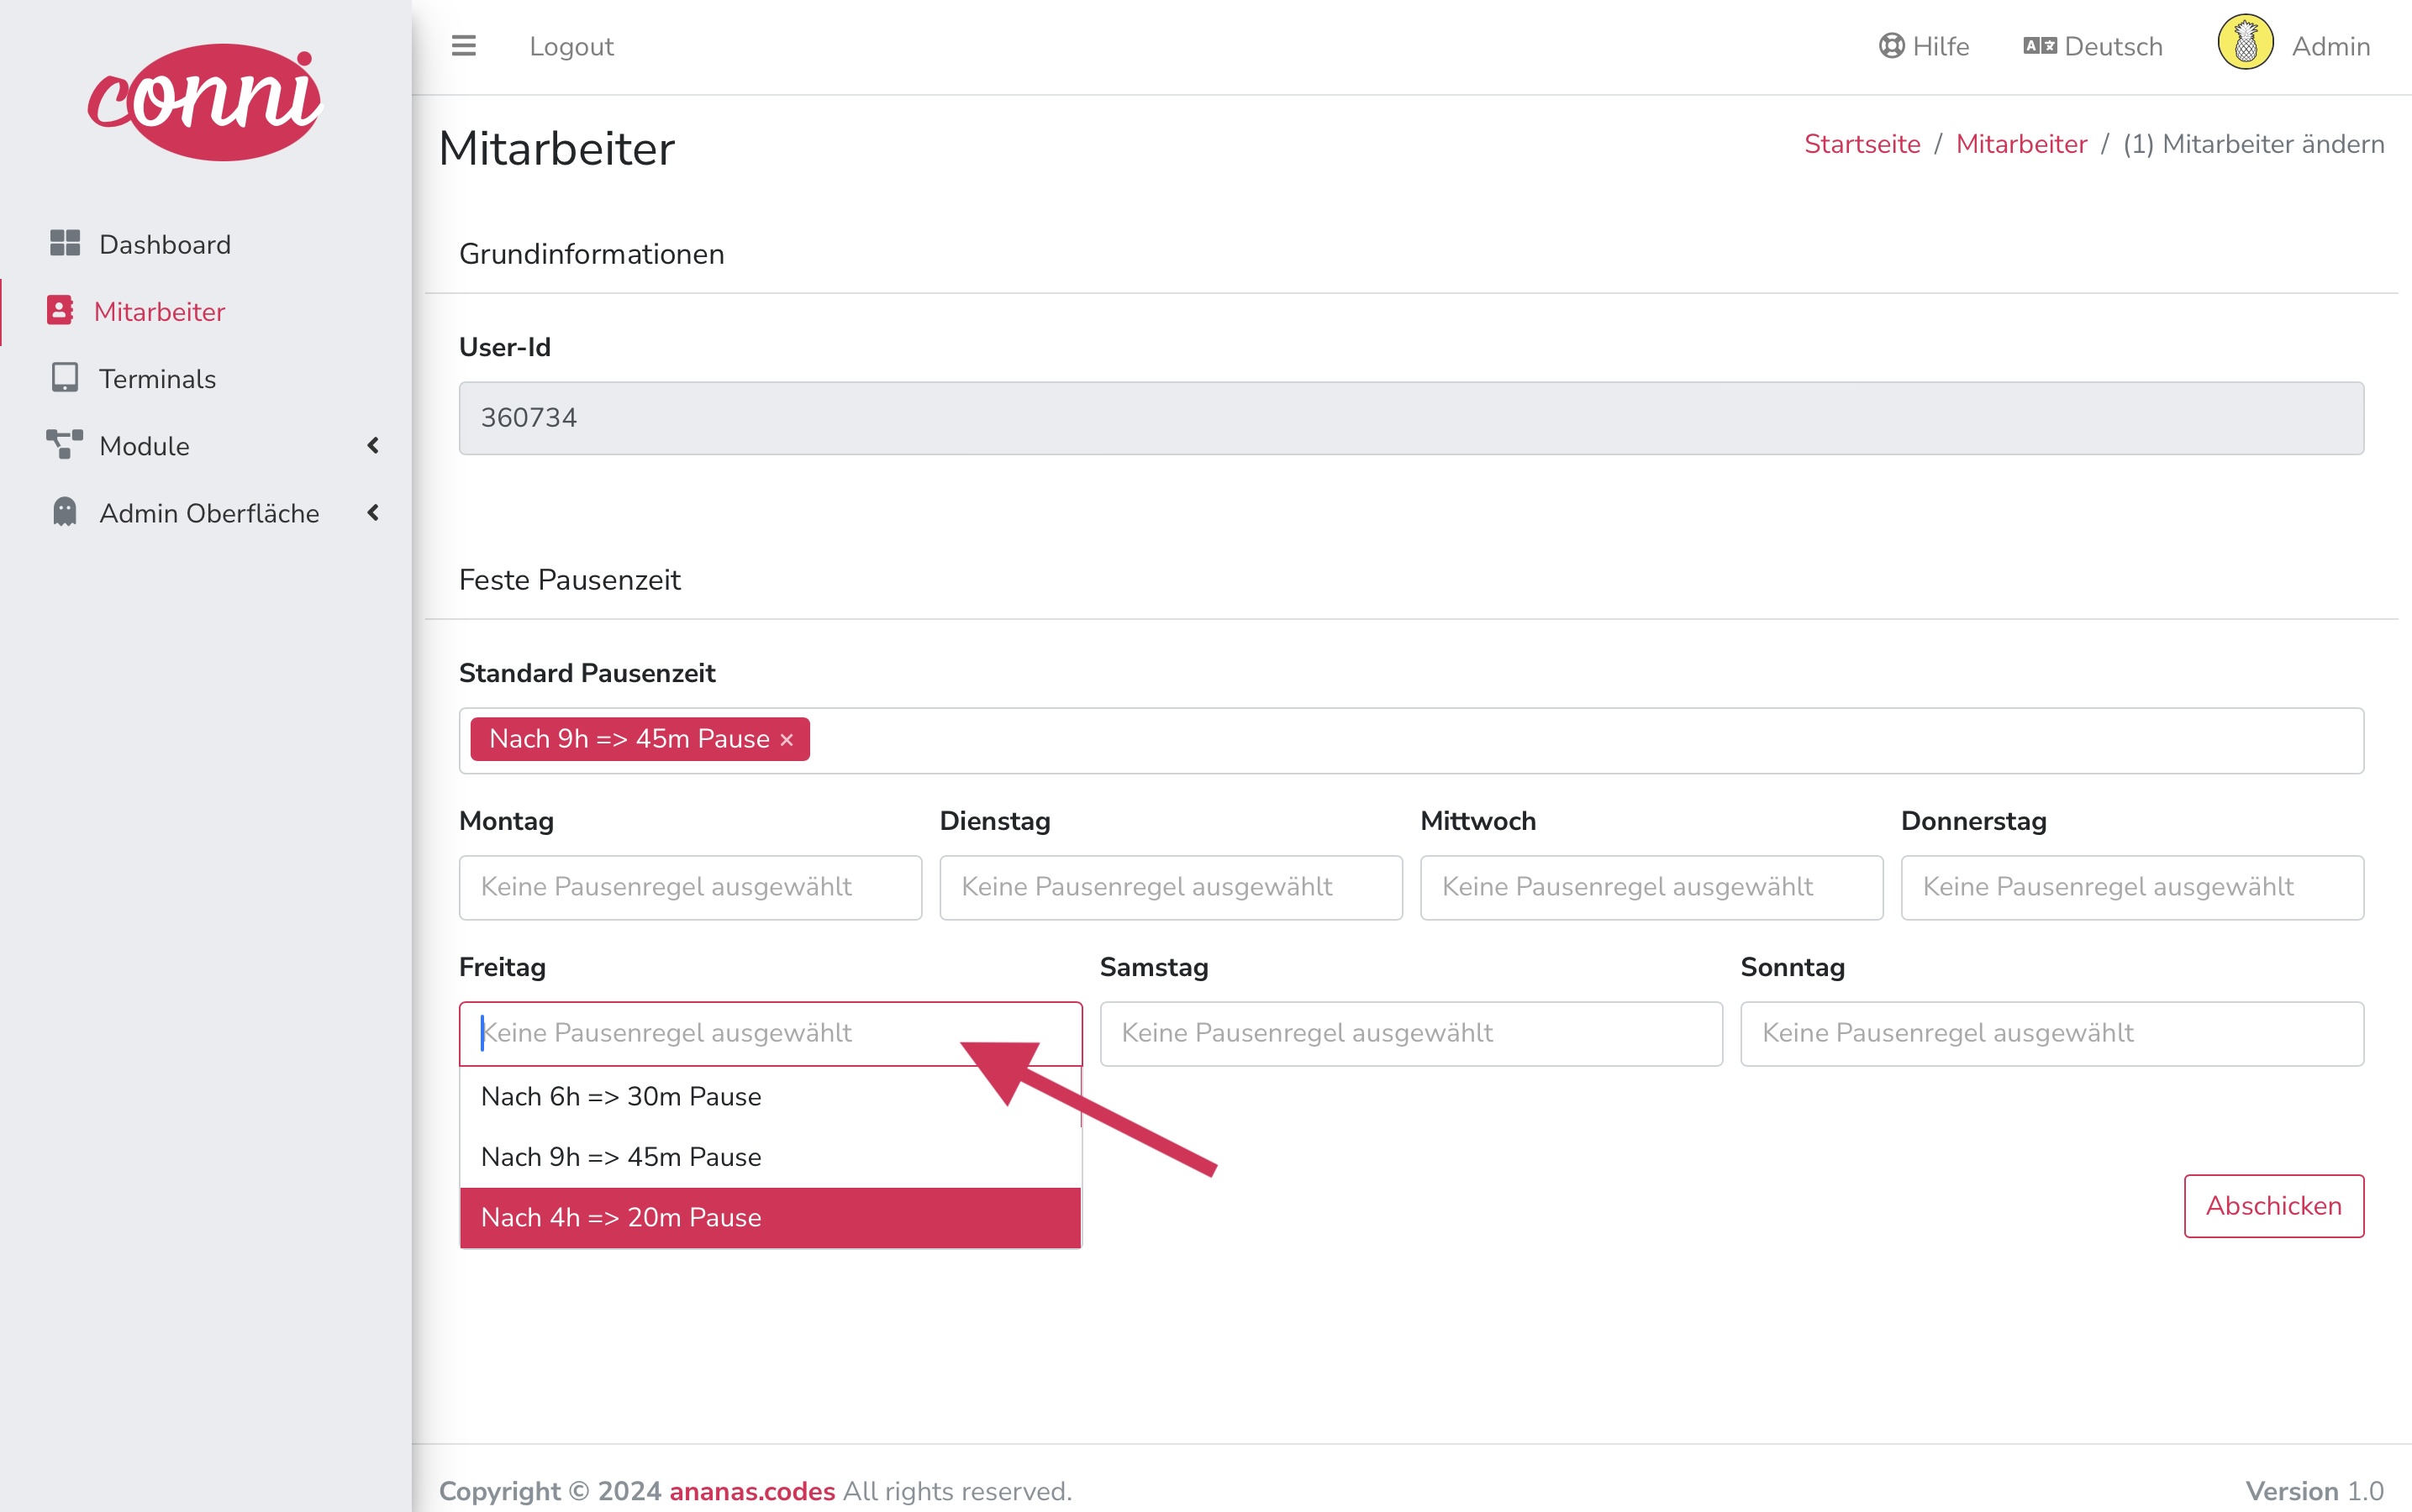The height and width of the screenshot is (1512, 2412).
Task: Open the Donnerstag Pausenregel dropdown
Action: 2132,887
